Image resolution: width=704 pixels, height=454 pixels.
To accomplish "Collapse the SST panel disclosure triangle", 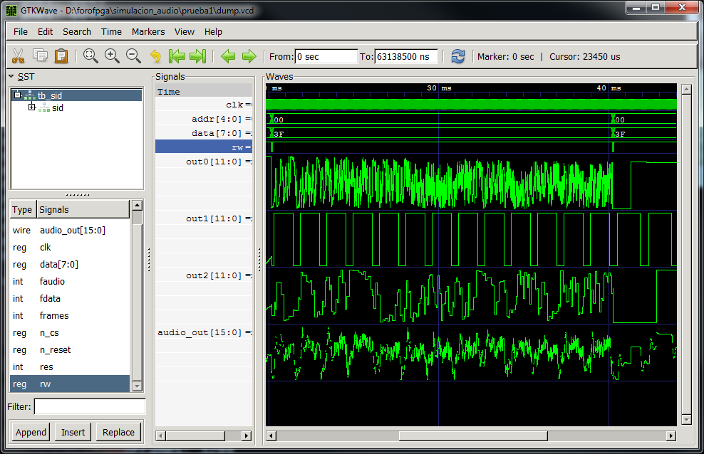I will click(x=11, y=76).
